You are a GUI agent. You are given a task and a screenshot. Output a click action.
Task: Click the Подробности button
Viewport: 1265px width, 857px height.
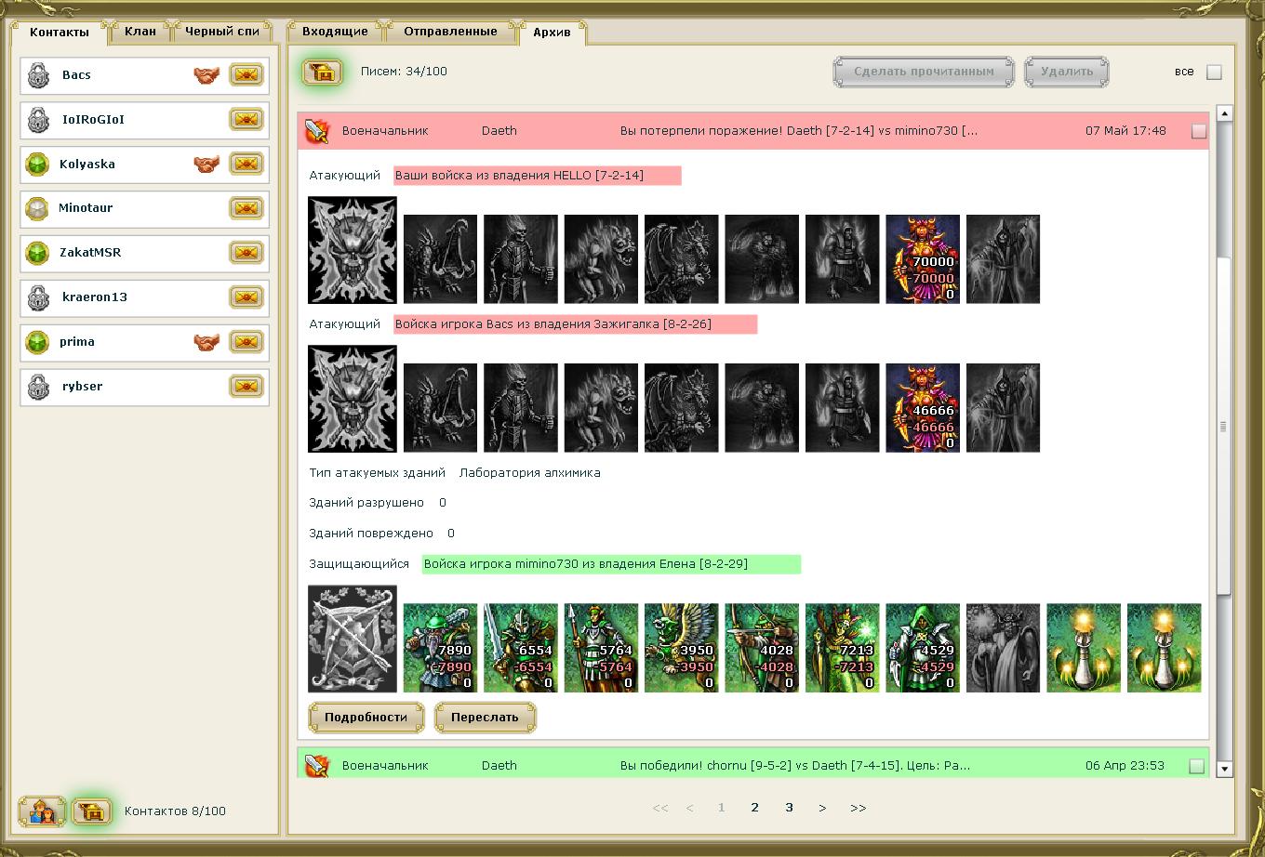click(x=366, y=718)
